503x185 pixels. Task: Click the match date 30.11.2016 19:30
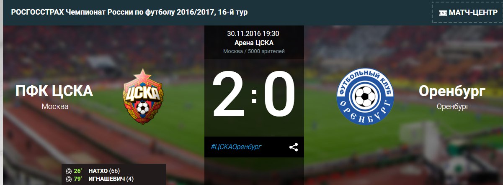[x=253, y=33]
